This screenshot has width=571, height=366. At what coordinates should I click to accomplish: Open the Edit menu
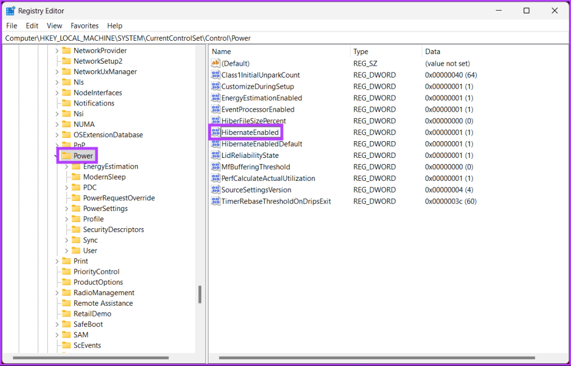click(x=32, y=26)
